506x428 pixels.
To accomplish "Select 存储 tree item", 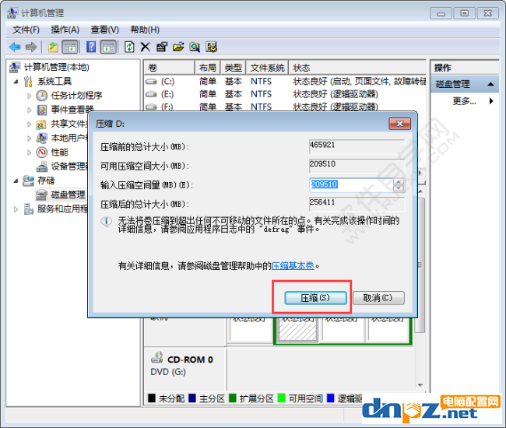I will [x=46, y=181].
